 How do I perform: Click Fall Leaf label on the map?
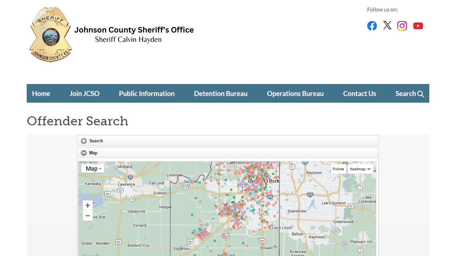pos(157,183)
